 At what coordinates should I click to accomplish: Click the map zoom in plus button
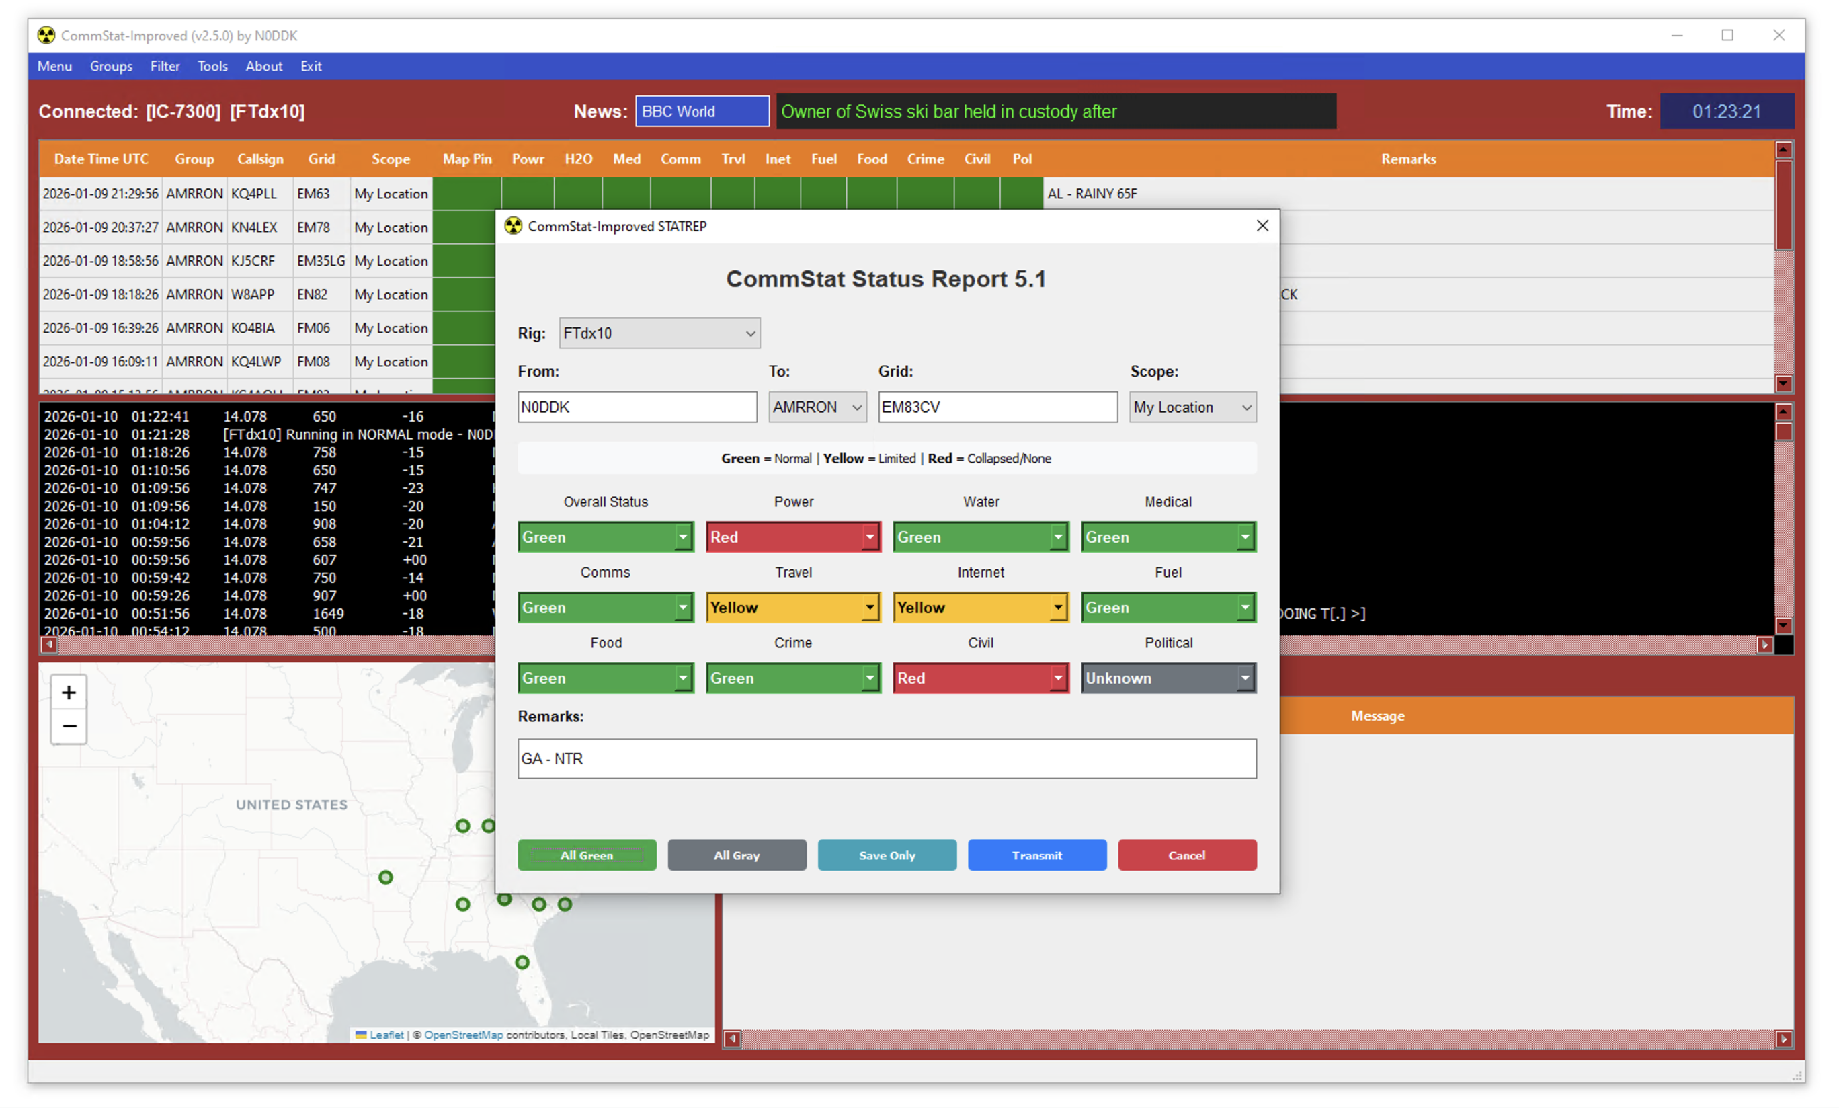(69, 693)
